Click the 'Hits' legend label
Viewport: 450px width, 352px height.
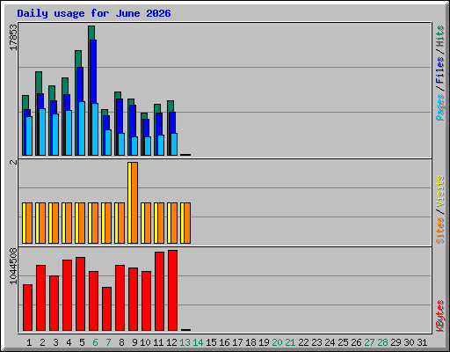[x=439, y=36]
